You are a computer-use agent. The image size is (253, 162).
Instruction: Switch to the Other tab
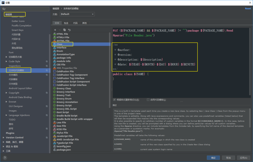pos(84,23)
